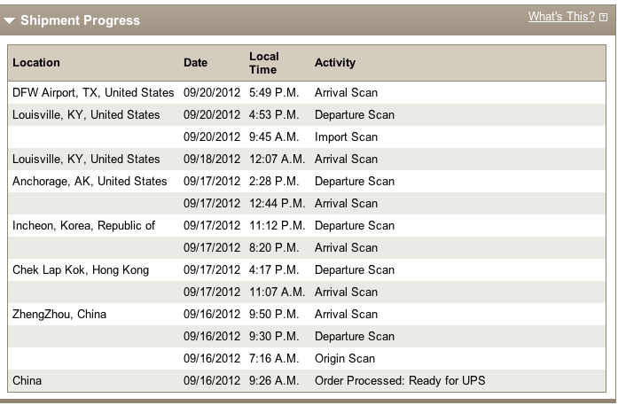Click Order Processed: Ready for UPS entry
This screenshot has height=413, width=618.
point(400,381)
